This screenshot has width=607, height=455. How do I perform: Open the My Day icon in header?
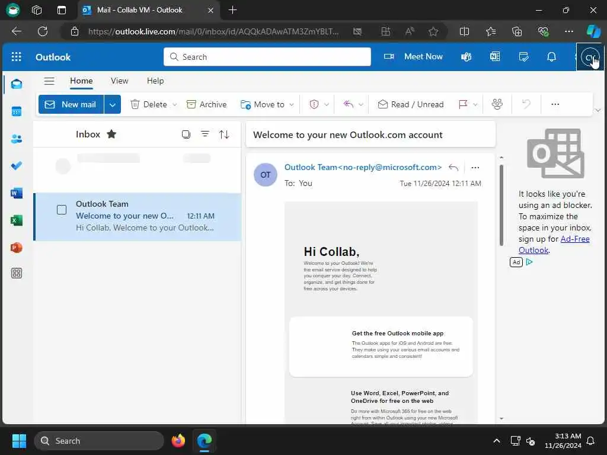click(523, 57)
